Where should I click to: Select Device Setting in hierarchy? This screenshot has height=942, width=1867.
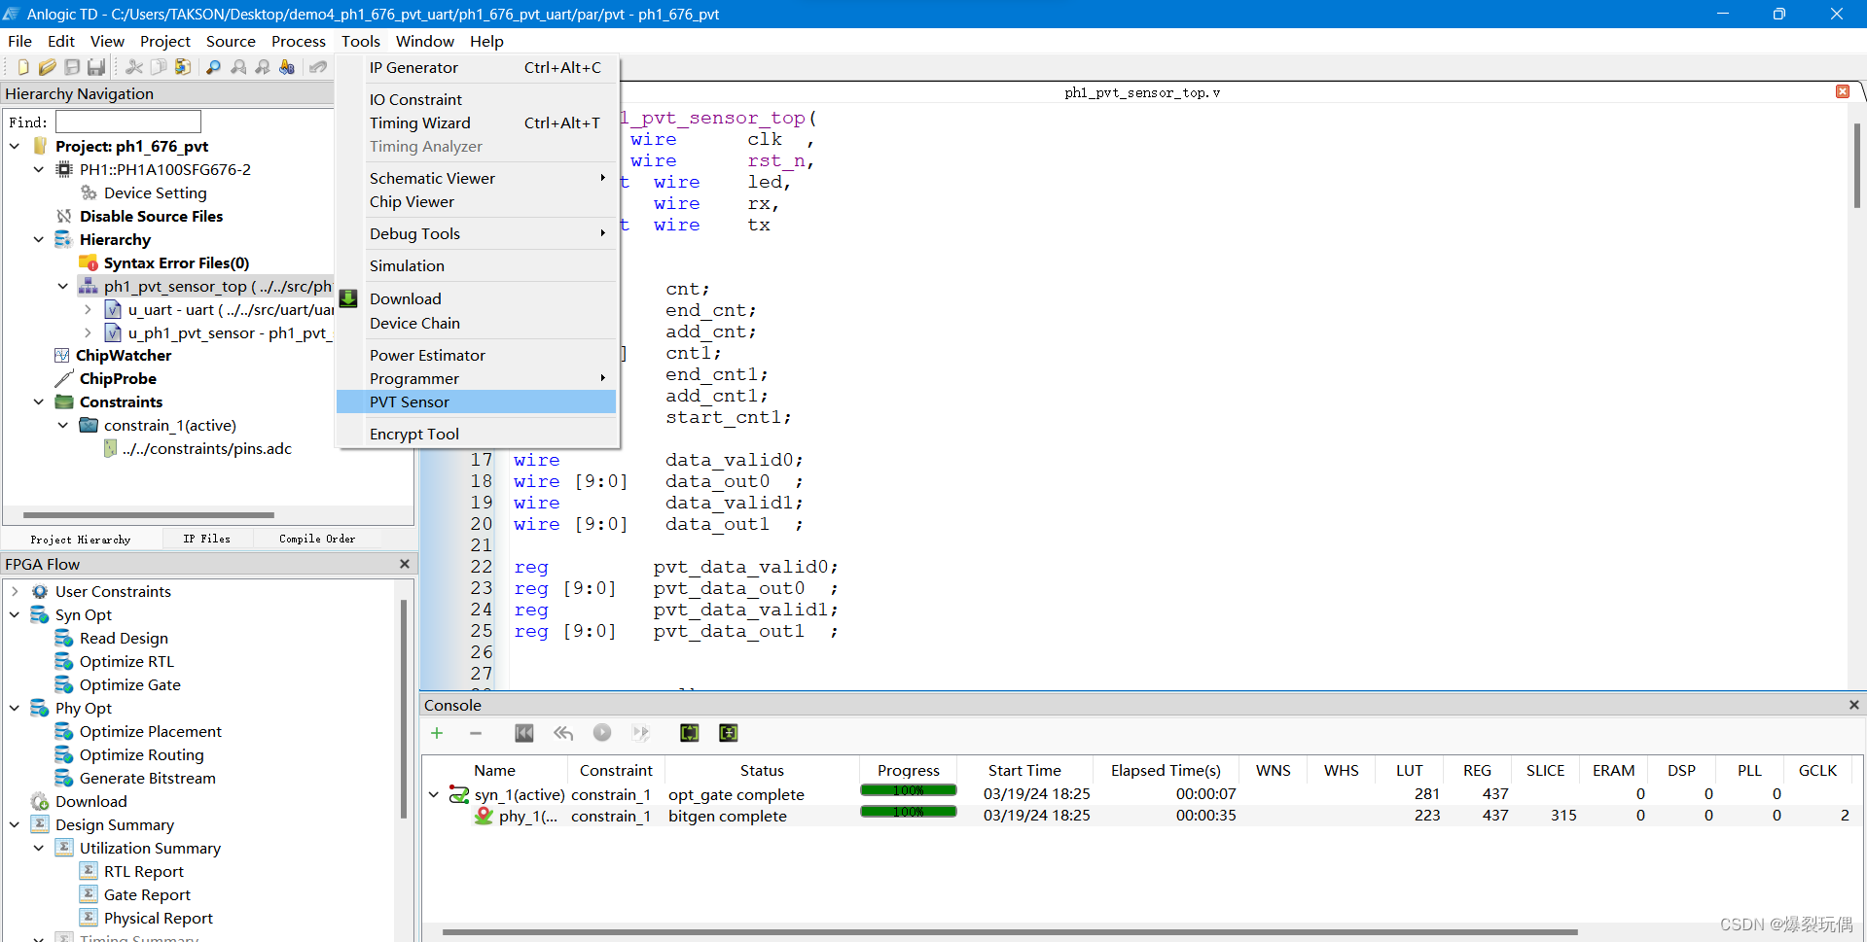click(x=156, y=192)
